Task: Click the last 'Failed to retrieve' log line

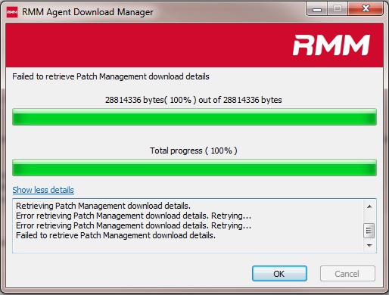Action: (x=116, y=235)
